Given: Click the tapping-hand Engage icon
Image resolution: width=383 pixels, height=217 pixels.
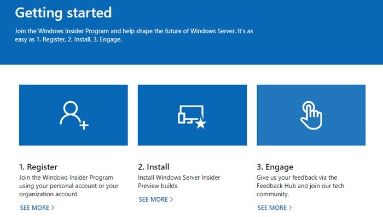Looking at the screenshot, I should click(311, 115).
